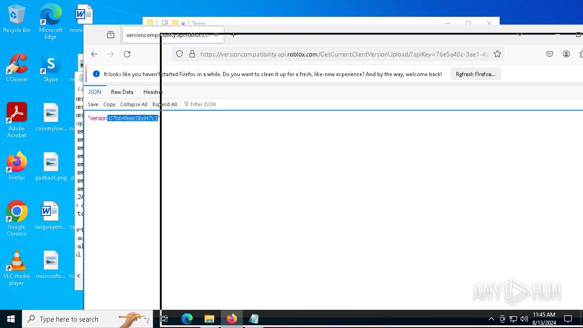Click Firefox forward navigation arrow
Viewport: 583px width, 328px height.
pyautogui.click(x=111, y=54)
